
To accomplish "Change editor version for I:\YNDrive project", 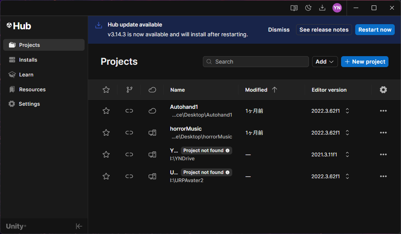I will pyautogui.click(x=347, y=154).
